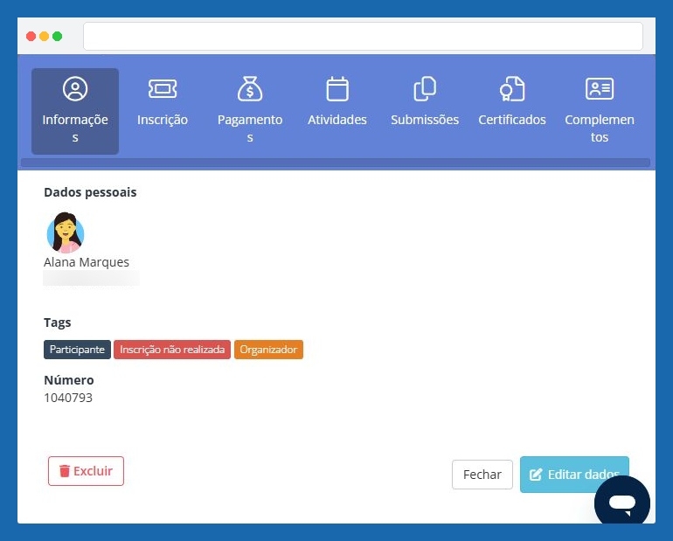Click the copy documents icon above Submissões
This screenshot has height=541, width=673.
[425, 89]
